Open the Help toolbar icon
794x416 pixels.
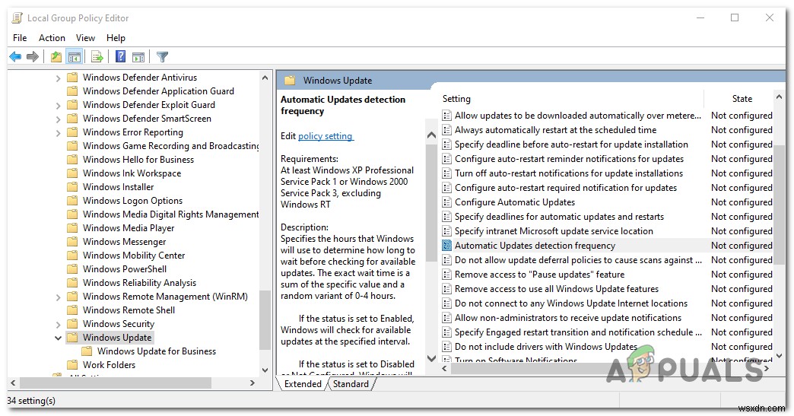click(x=120, y=57)
